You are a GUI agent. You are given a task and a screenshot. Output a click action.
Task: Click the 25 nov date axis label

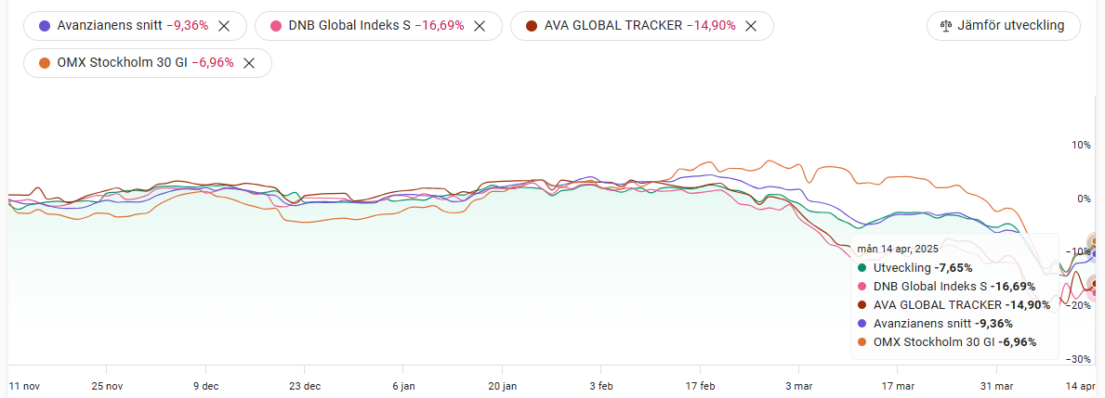107,385
